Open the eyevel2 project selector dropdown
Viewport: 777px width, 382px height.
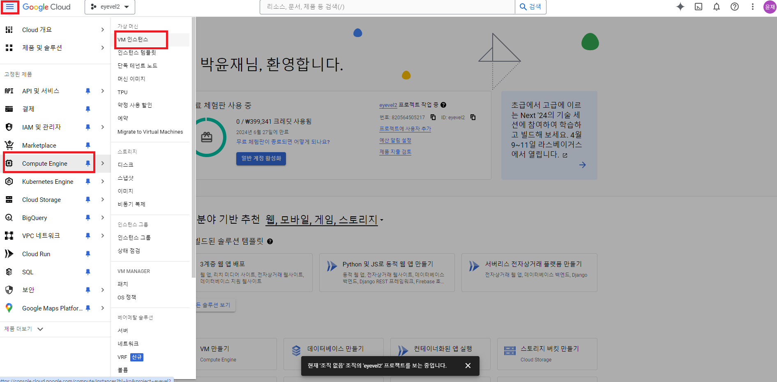[110, 7]
